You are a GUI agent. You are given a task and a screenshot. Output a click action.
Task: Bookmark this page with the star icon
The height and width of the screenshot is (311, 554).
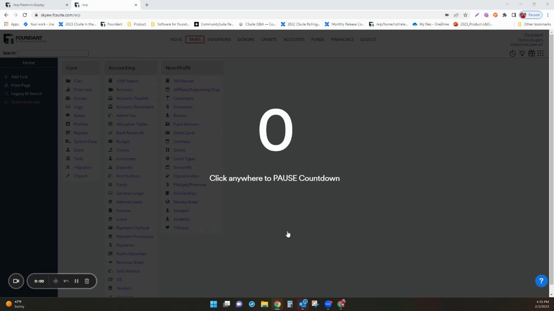tap(465, 15)
